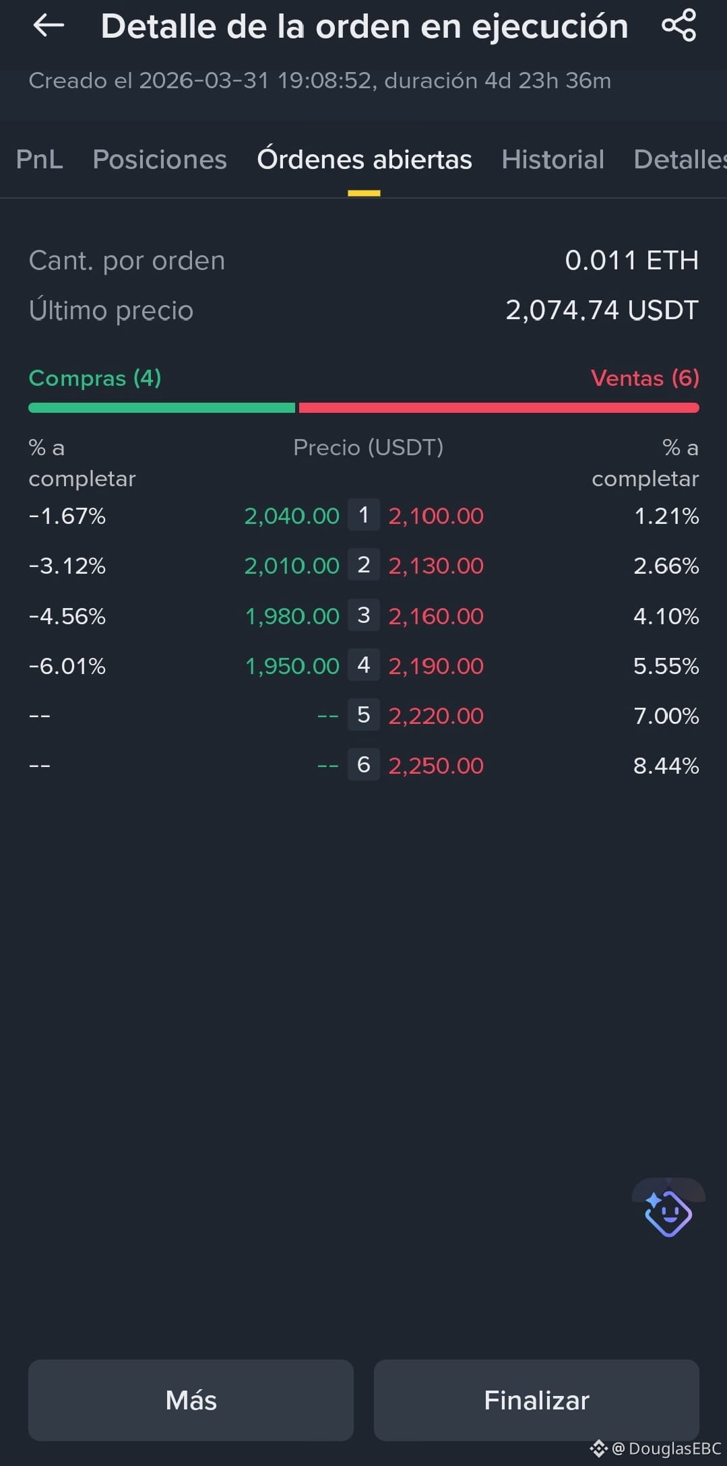Click the green buy portion of the ratio bar

pos(162,407)
